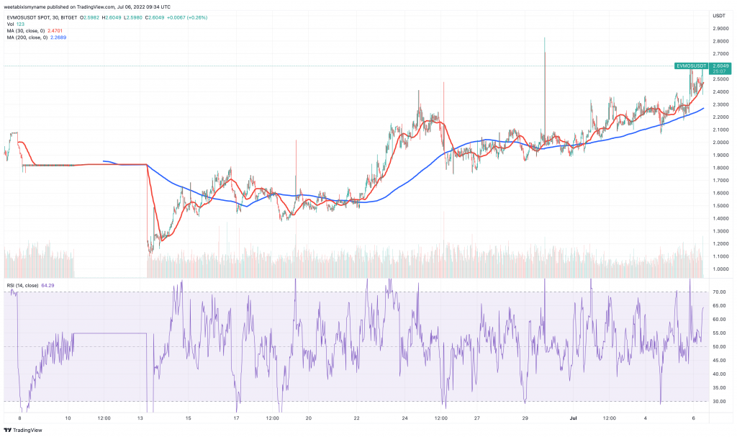Viewport: 737px width, 437px height.
Task: Click the Open value O2.5982
Action: pyautogui.click(x=90, y=17)
